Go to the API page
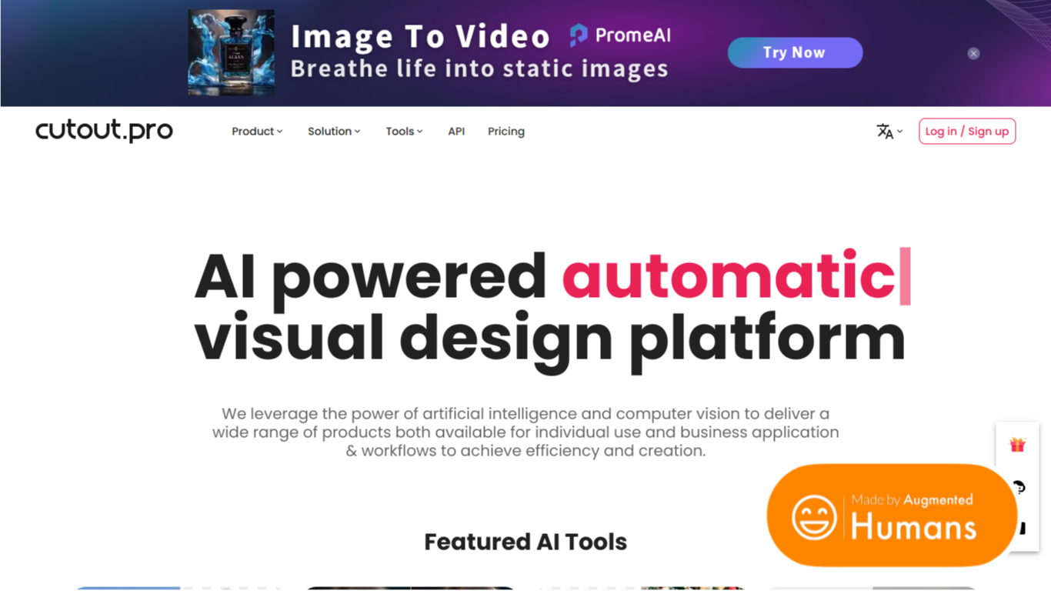This screenshot has width=1051, height=591. [x=456, y=132]
